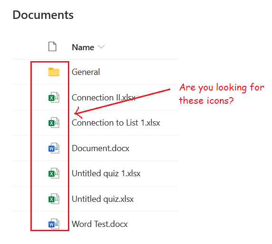
Task: Open the file Untitled quiz 1.xlsx
Action: point(106,173)
